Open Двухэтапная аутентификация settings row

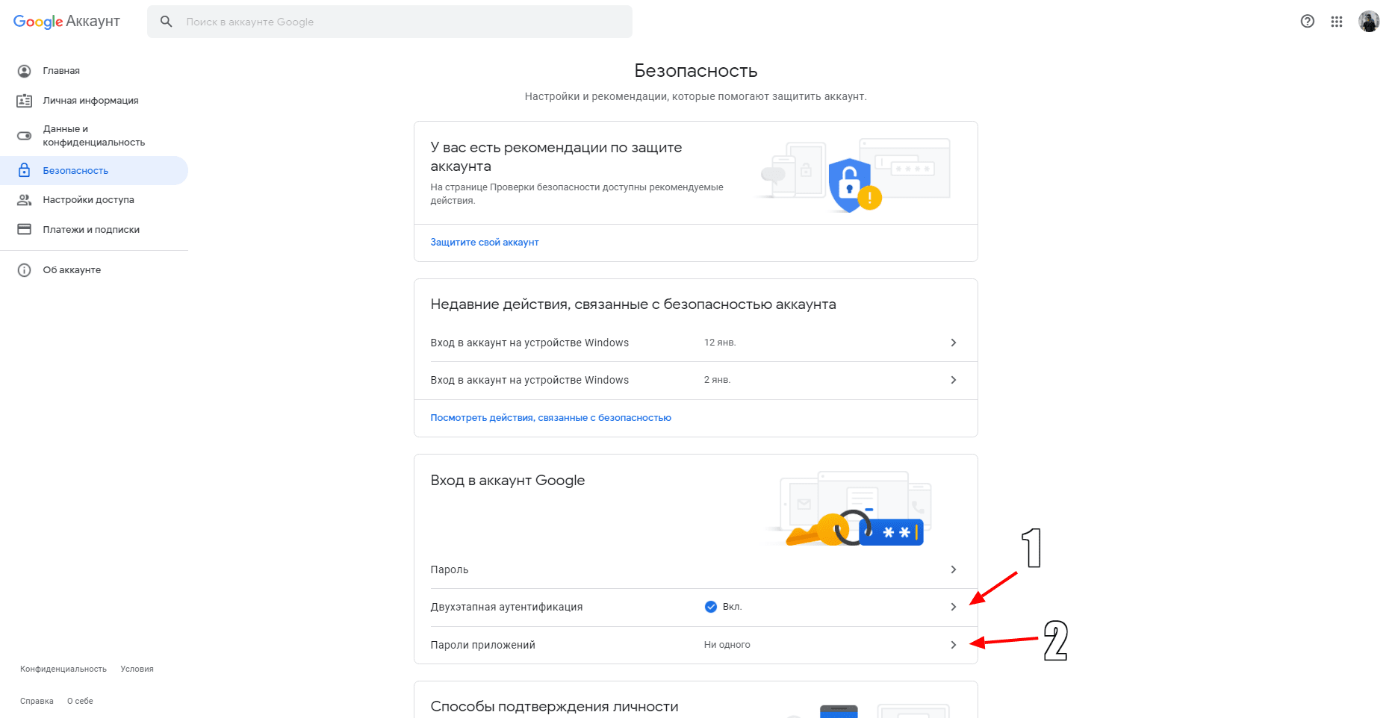pos(506,607)
